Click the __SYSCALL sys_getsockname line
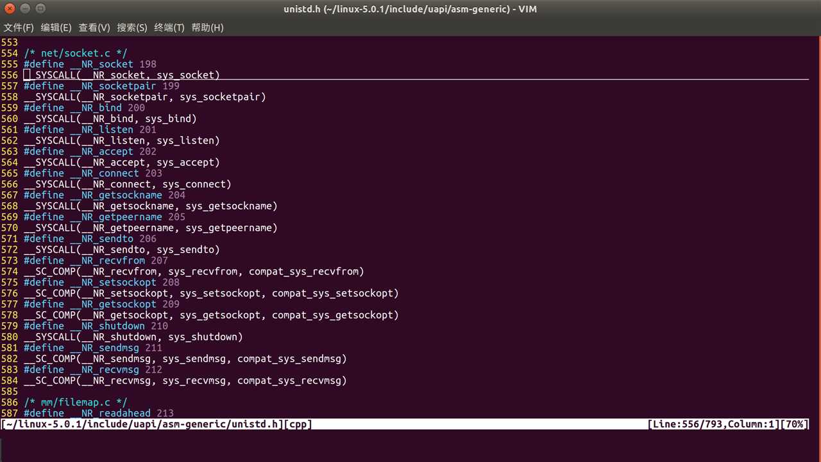 [x=151, y=206]
